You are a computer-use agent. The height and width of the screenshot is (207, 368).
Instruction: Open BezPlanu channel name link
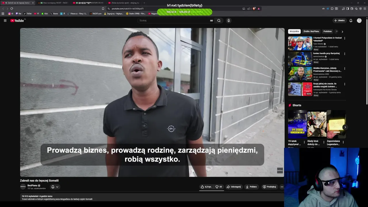point(32,185)
